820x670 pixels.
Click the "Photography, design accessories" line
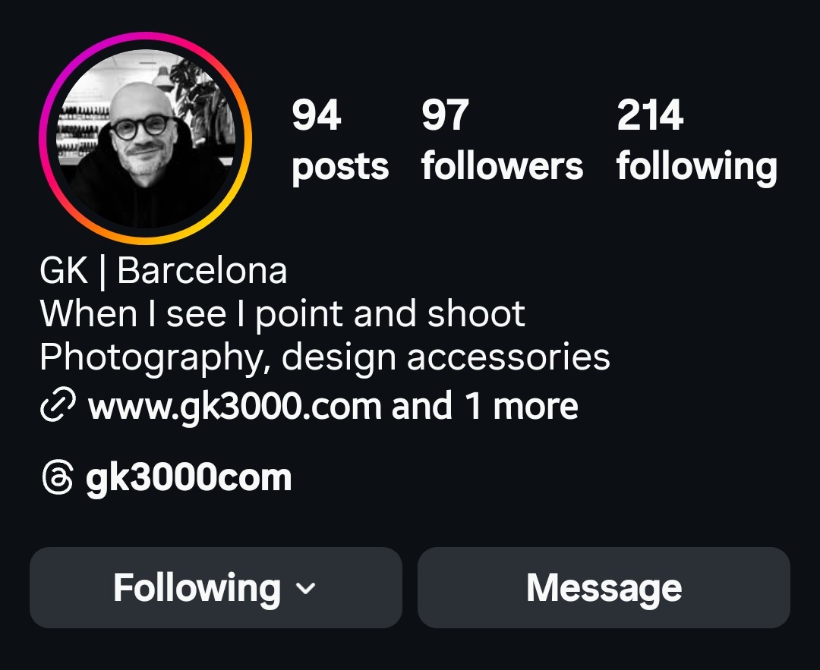point(325,359)
